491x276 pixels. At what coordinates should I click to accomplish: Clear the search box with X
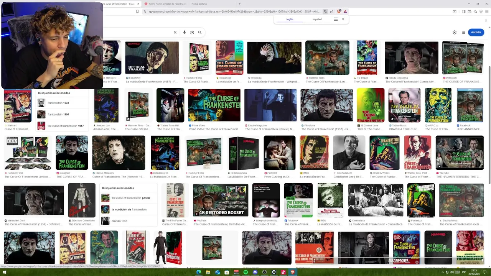175,33
